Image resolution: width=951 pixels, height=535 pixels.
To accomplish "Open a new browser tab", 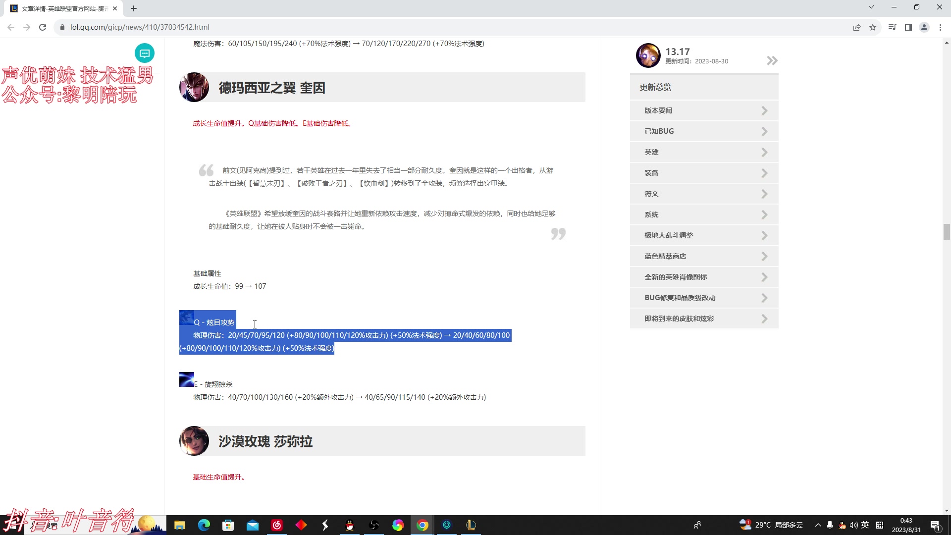I will click(134, 8).
